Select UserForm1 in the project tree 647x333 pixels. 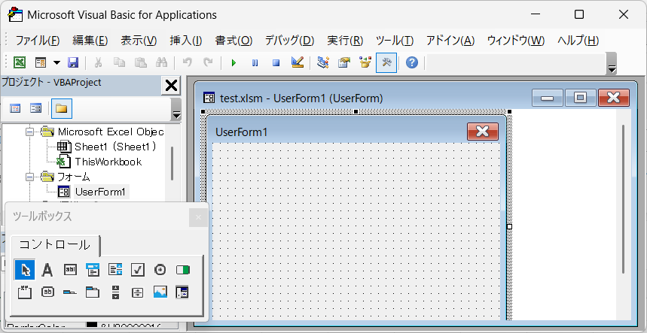click(100, 192)
